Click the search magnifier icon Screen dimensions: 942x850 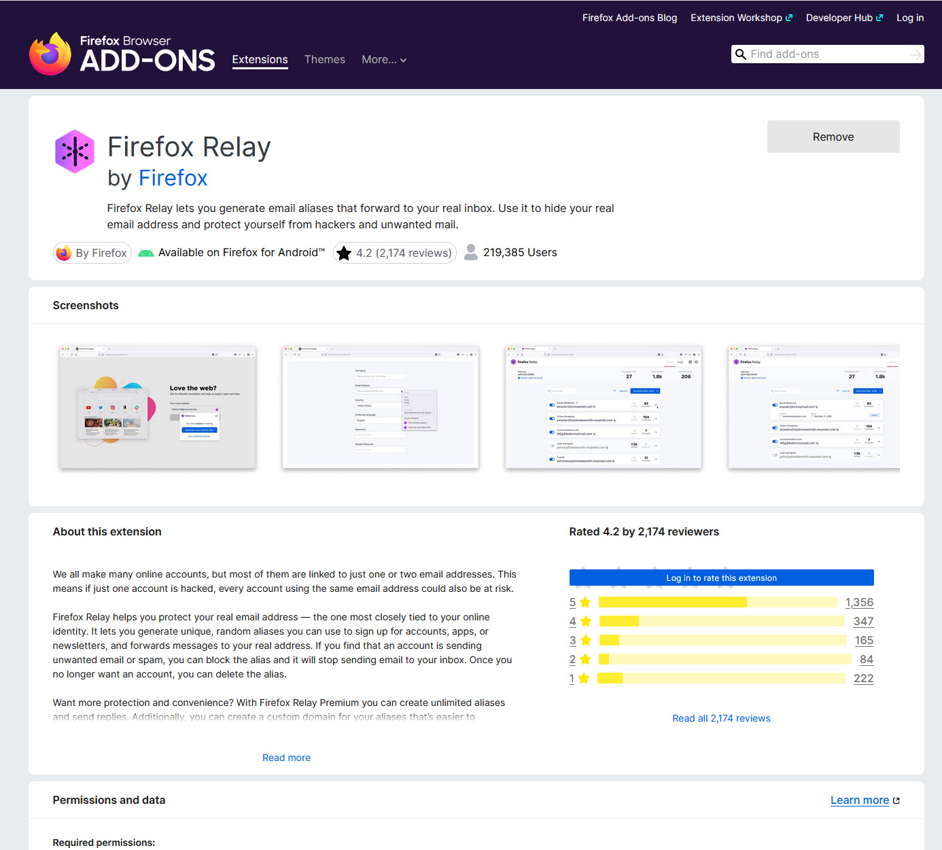pyautogui.click(x=741, y=54)
